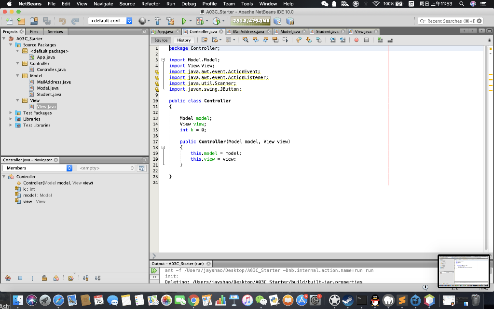
Task: Click the History view button
Action: pos(183,40)
